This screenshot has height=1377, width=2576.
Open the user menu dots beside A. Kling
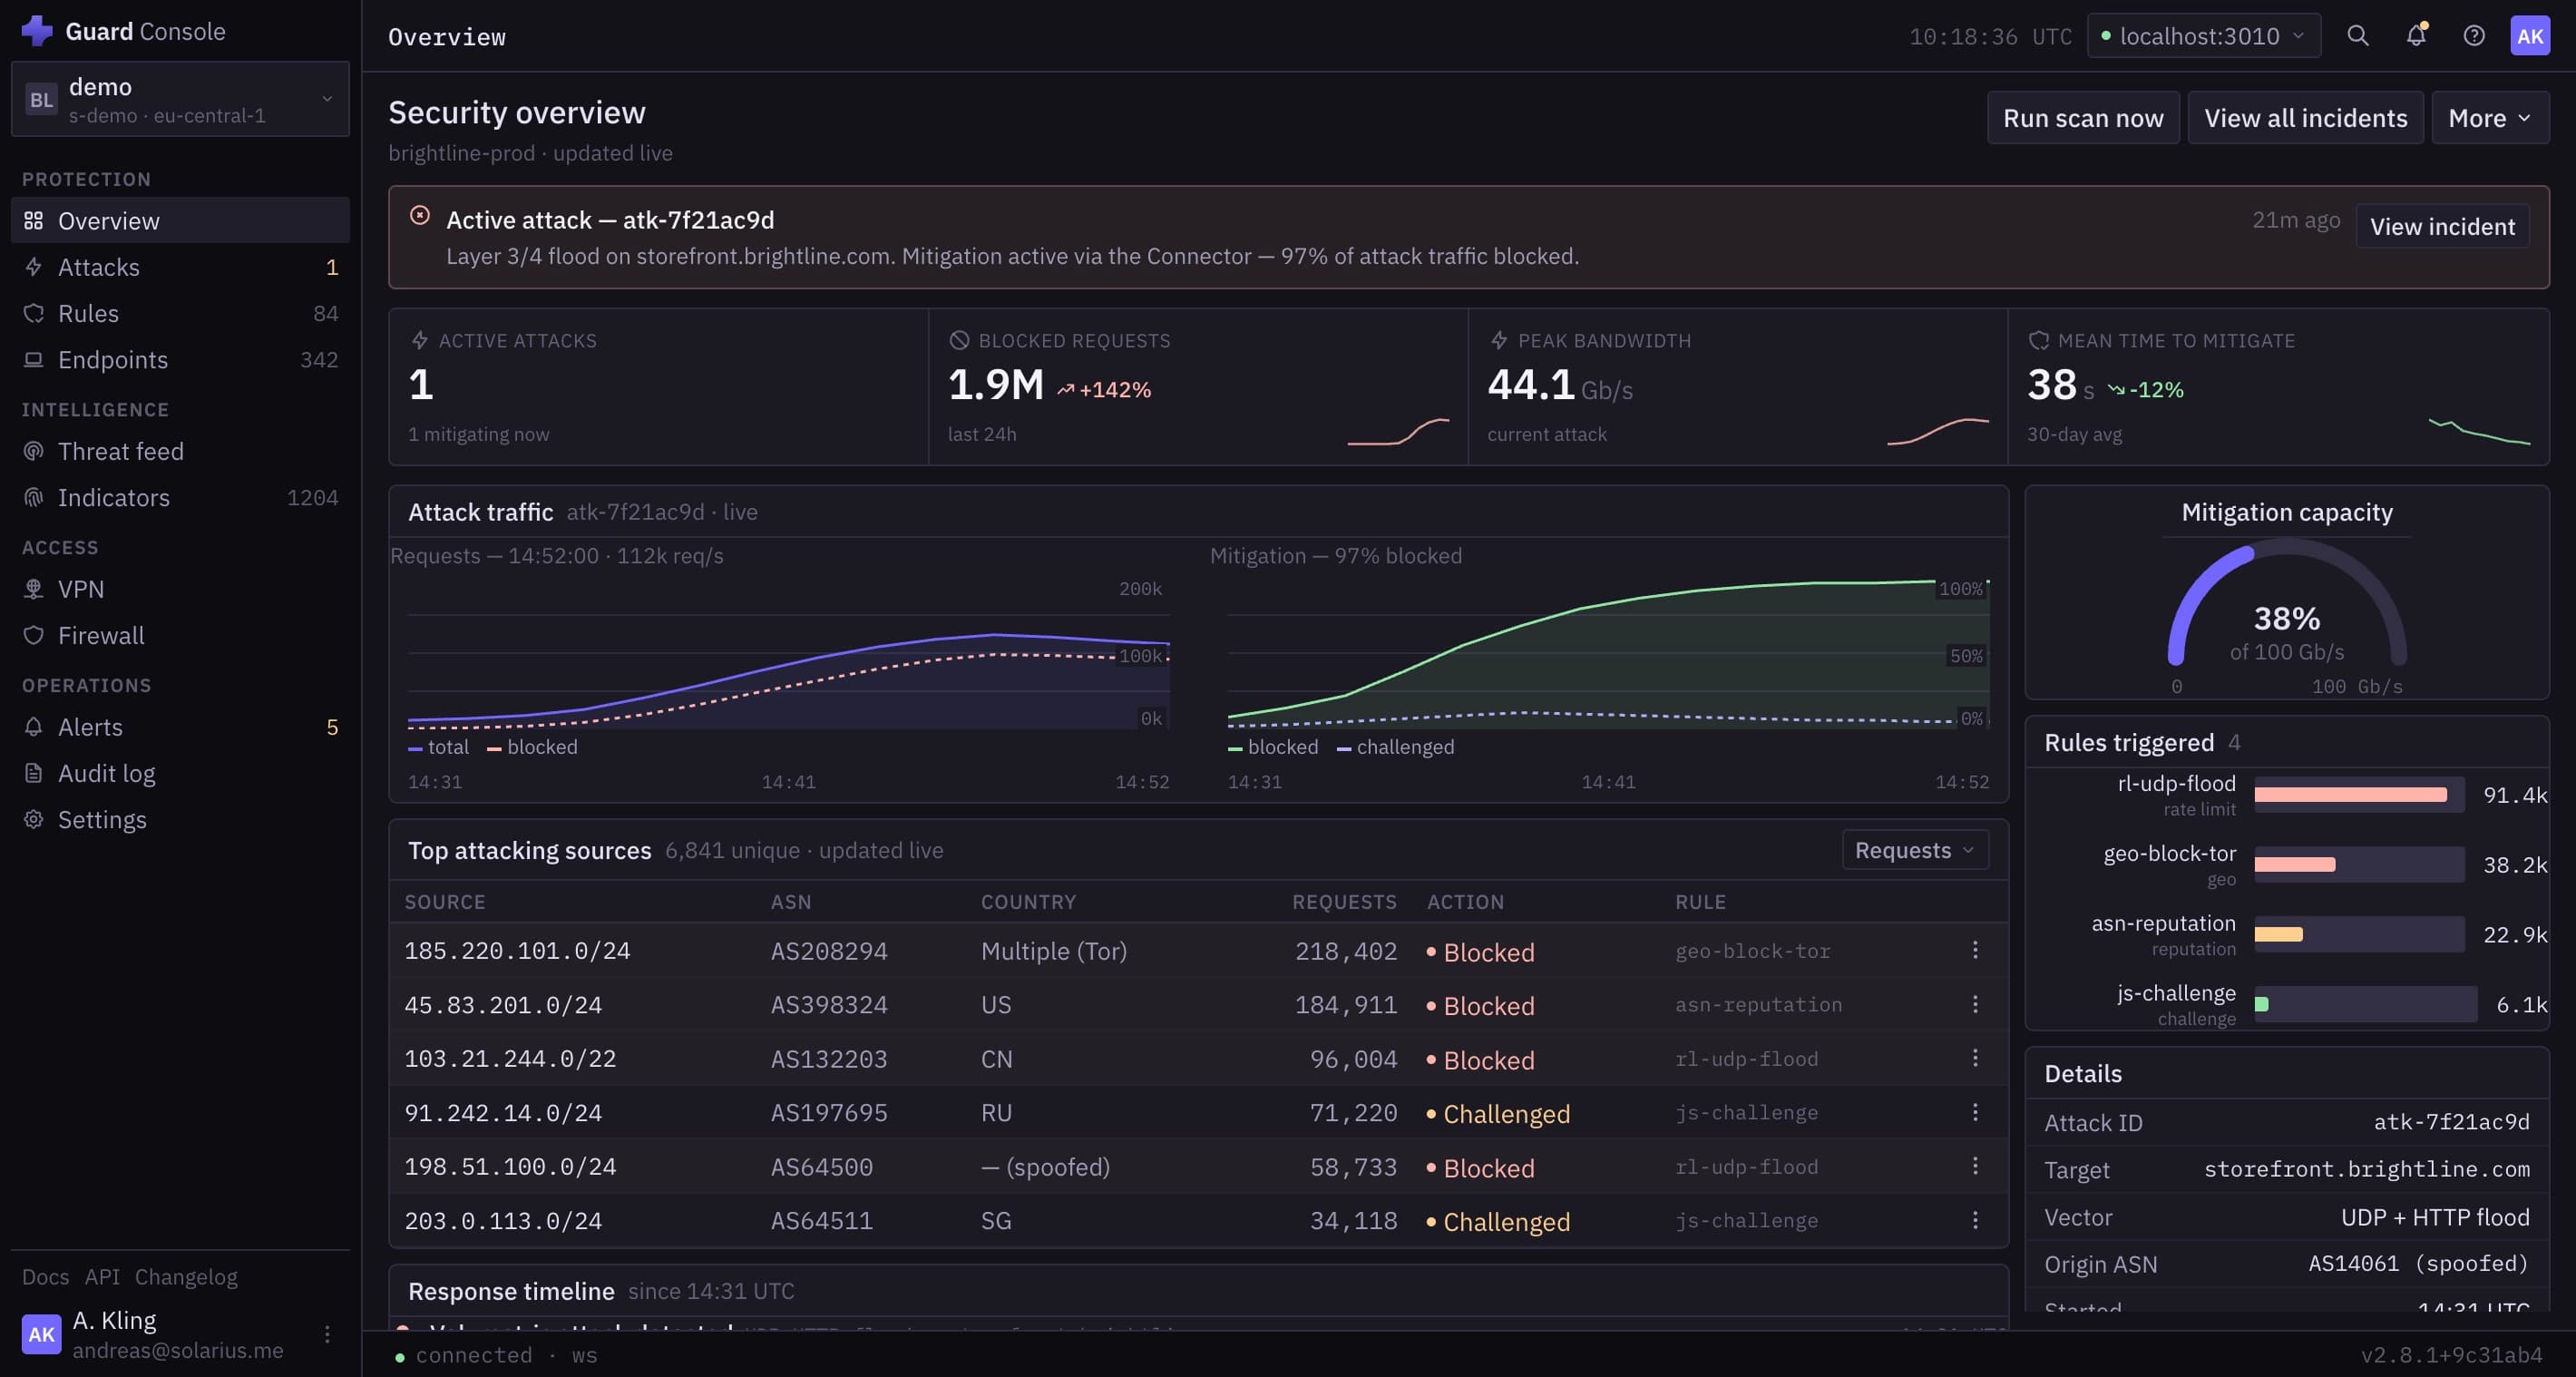tap(327, 1334)
